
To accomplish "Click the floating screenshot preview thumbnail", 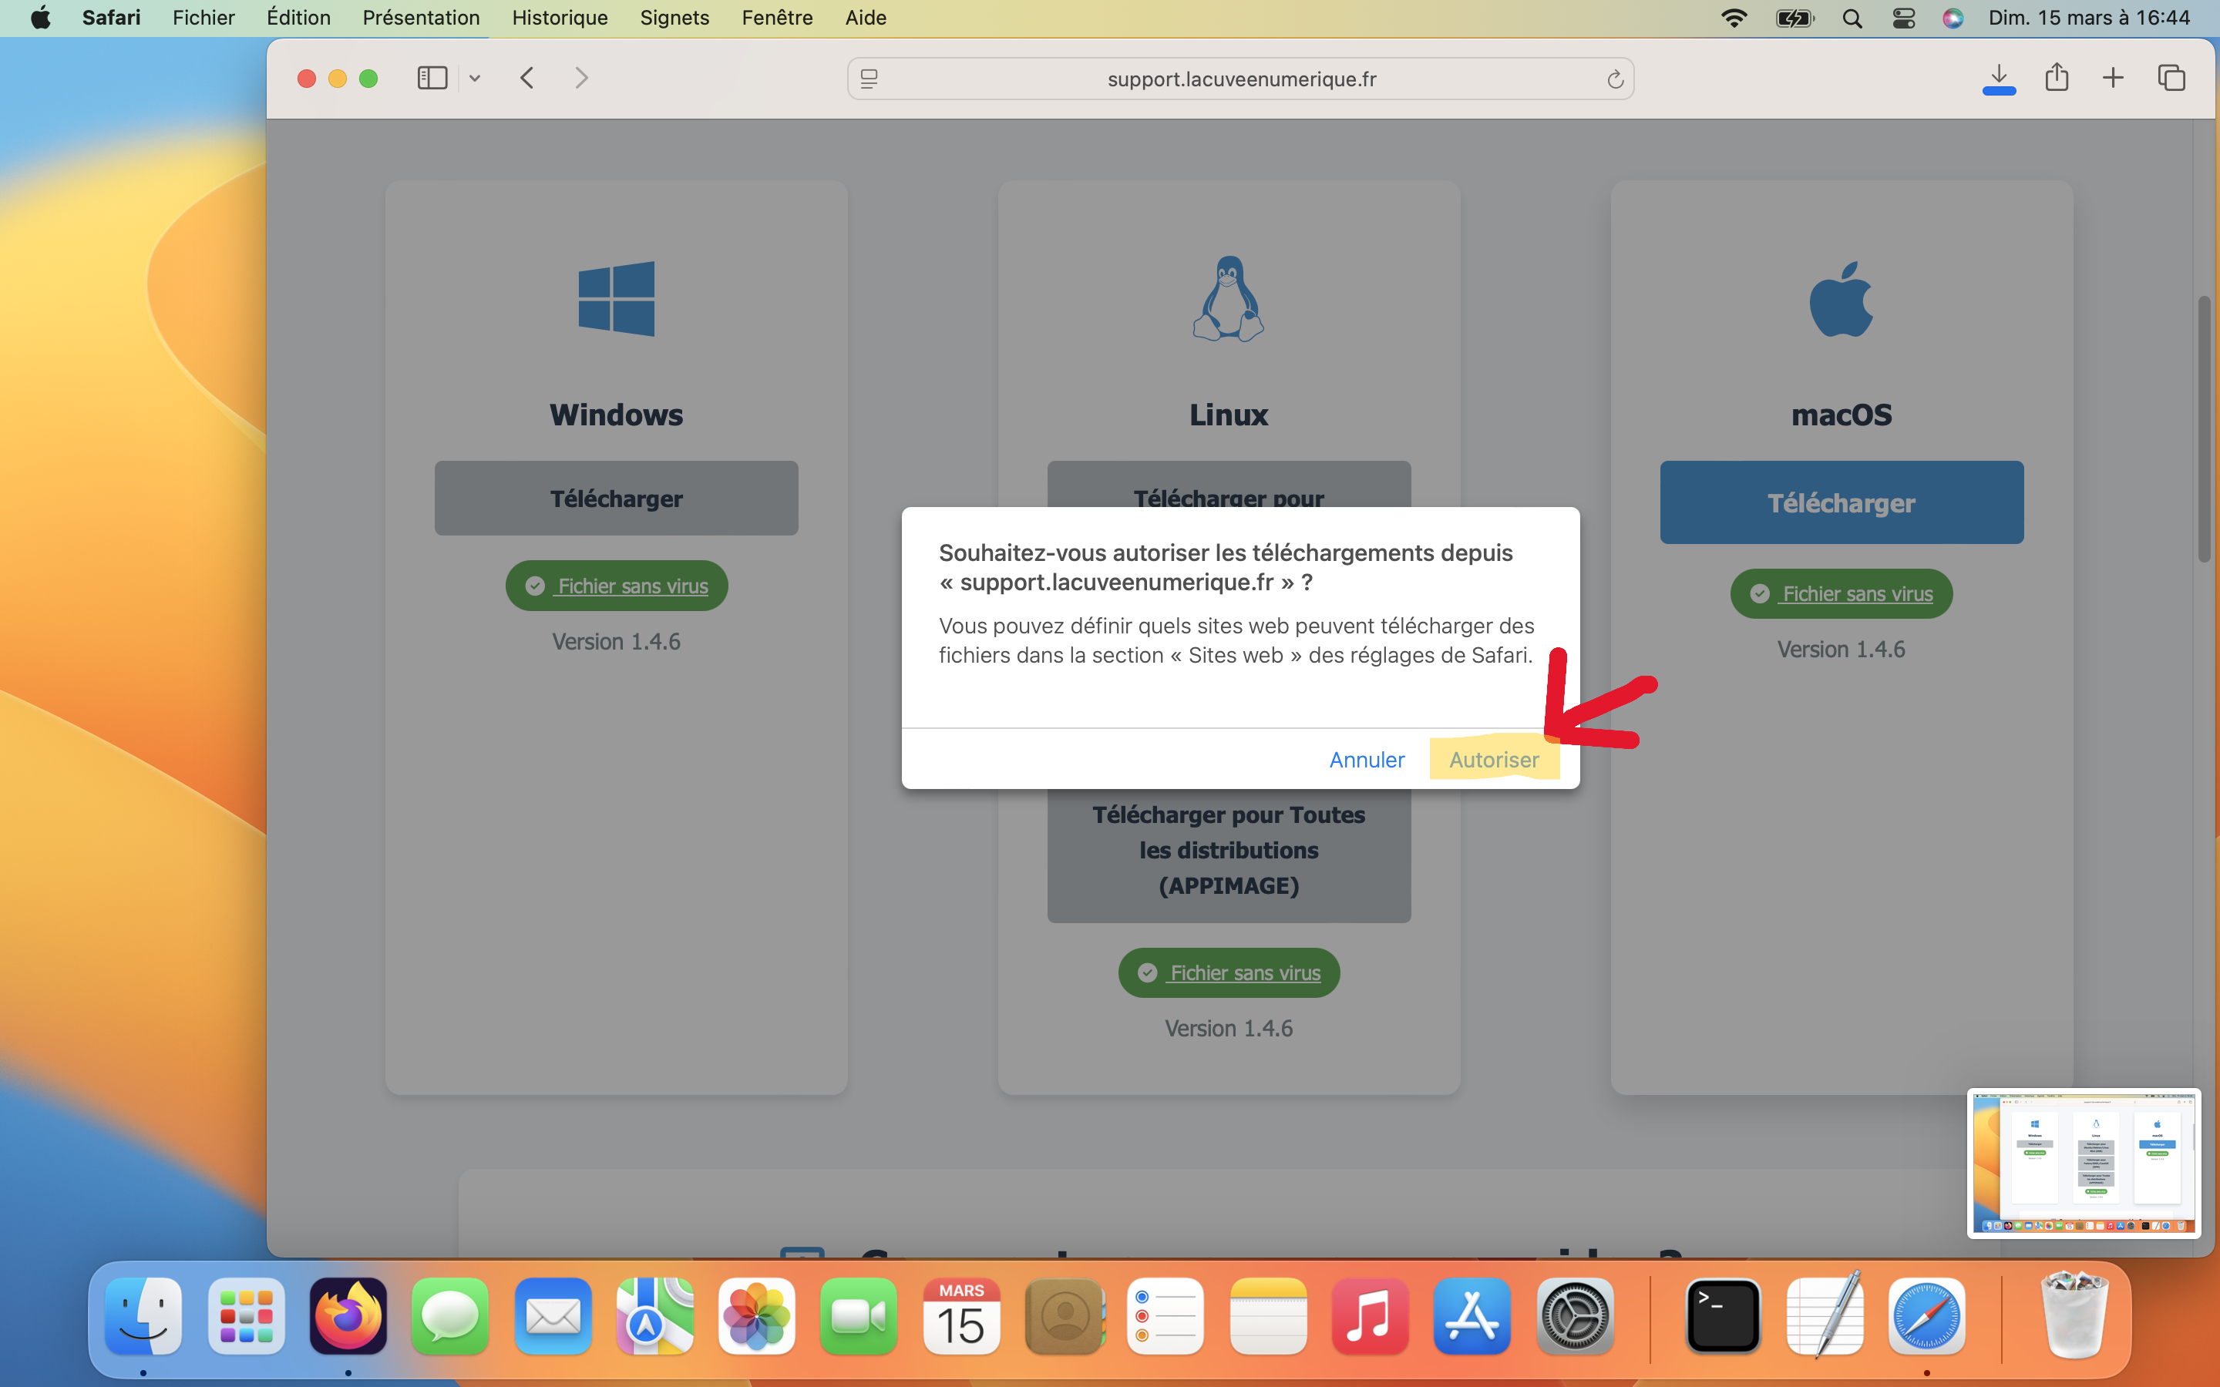I will coord(2084,1164).
